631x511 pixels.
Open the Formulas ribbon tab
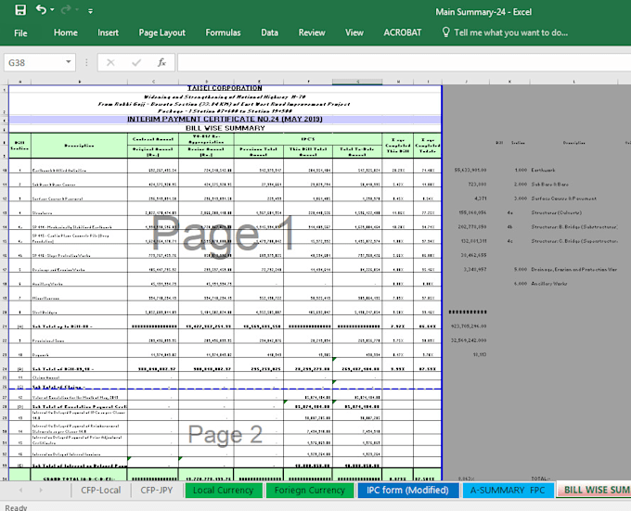(223, 32)
